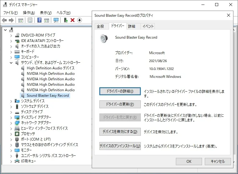This screenshot has height=174, width=238.
Task: Click the キャンセル button
Action: [x=218, y=162]
